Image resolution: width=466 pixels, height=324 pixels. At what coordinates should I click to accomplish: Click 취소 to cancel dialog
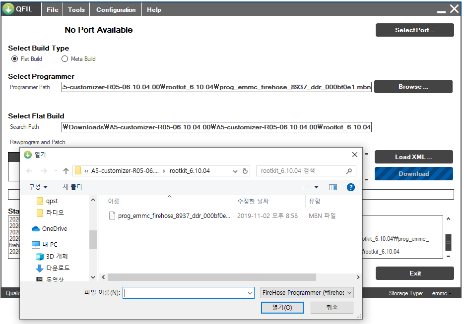point(332,307)
